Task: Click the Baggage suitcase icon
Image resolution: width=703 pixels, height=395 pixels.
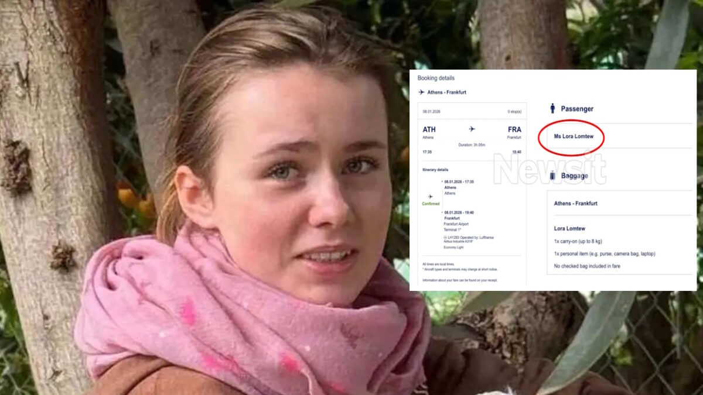Action: (552, 175)
